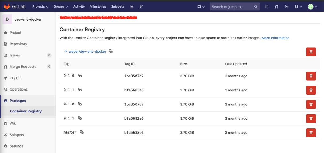The width and height of the screenshot is (324, 153).
Task: Copy the 0.1.0 tag path
Action: coord(80,104)
